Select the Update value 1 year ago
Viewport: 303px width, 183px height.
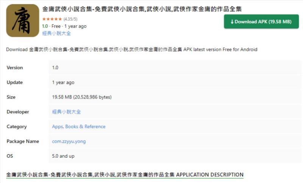tap(63, 82)
